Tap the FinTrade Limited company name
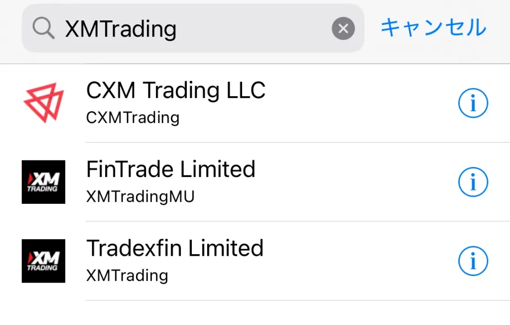The image size is (510, 325). point(170,169)
